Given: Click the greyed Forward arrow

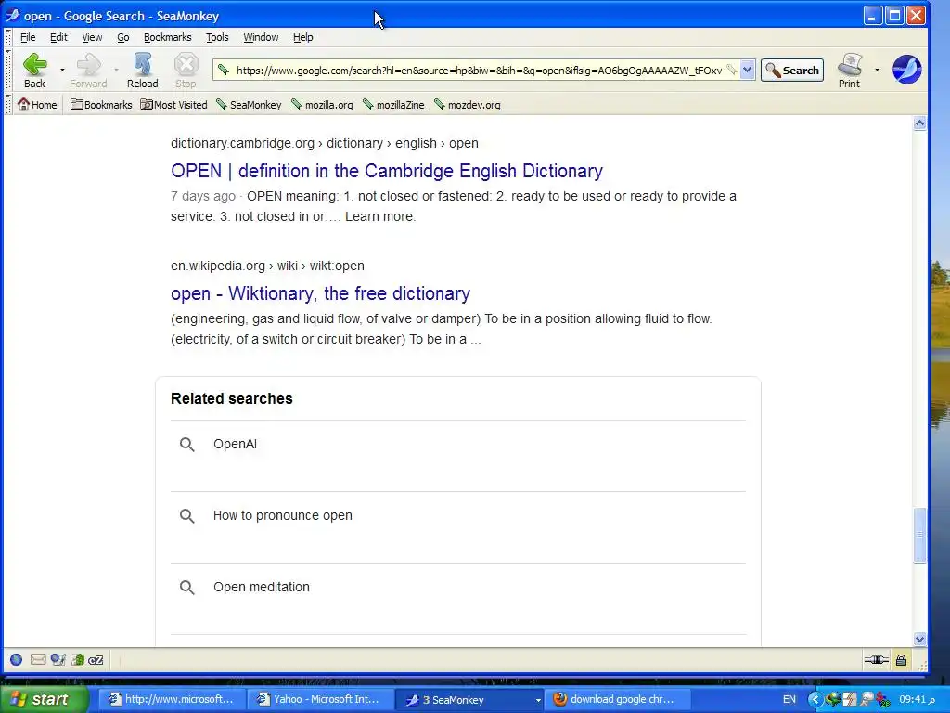Looking at the screenshot, I should pos(88,71).
